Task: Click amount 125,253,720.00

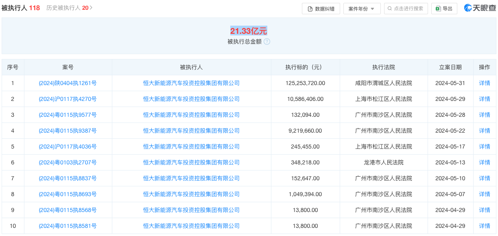Action: click(x=305, y=83)
